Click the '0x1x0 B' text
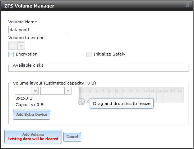Image resolution: width=194 pixels, height=149 pixels. (x=24, y=98)
